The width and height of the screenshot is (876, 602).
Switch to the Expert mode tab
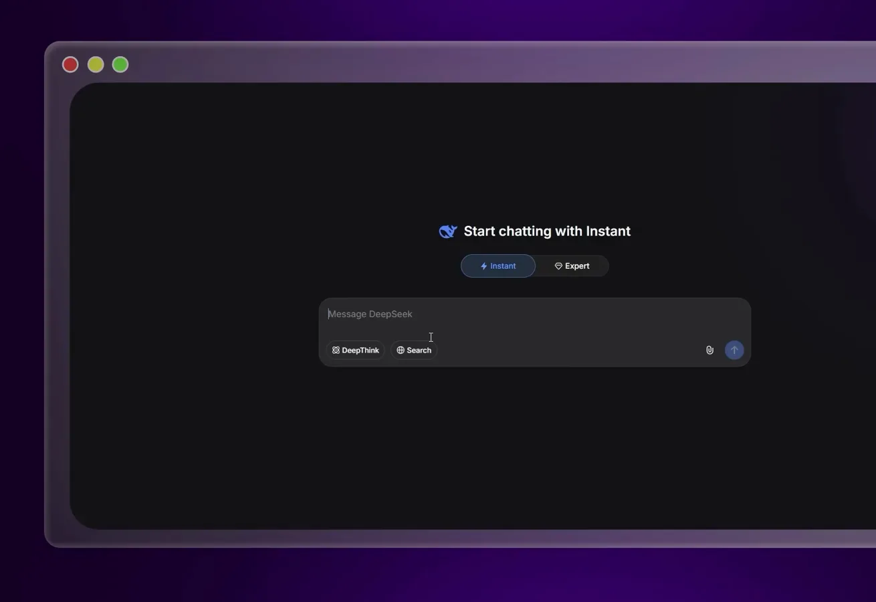[572, 266]
